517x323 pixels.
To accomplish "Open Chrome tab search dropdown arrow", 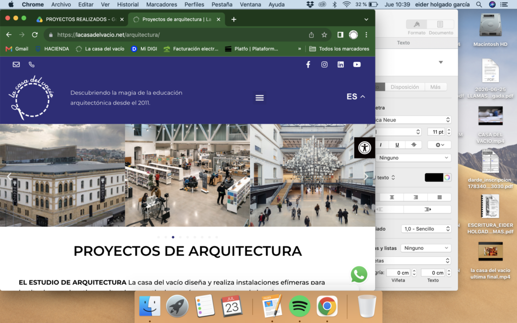I will (366, 20).
